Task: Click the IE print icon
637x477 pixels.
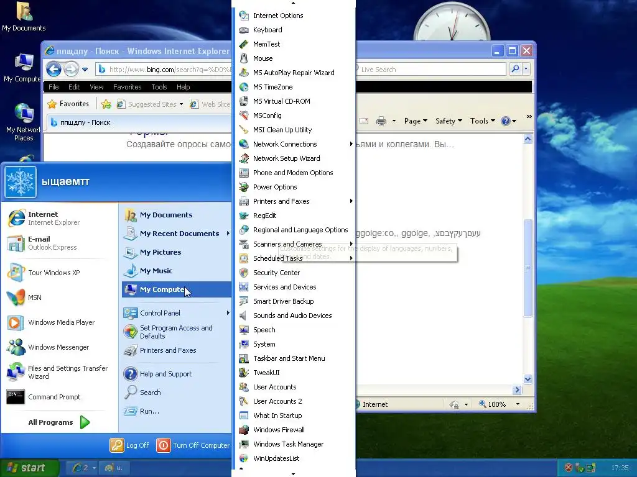Action: click(381, 121)
